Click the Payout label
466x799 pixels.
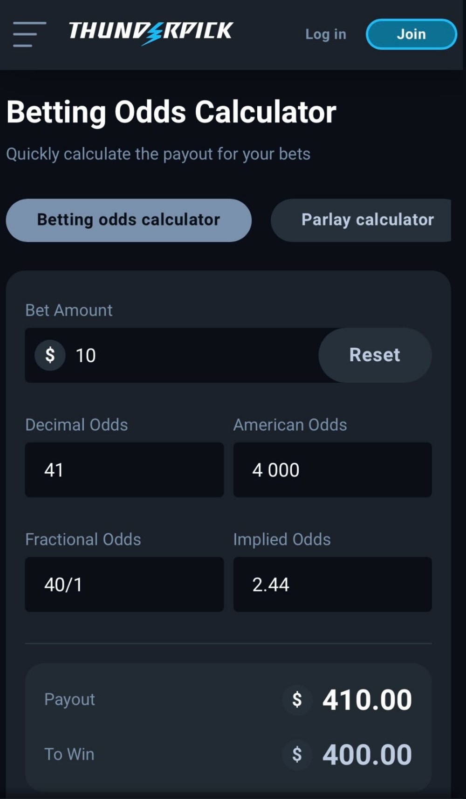[x=69, y=699]
